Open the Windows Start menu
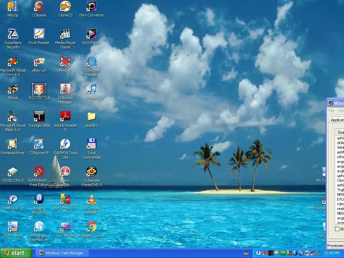The width and height of the screenshot is (344, 258). pos(15,253)
